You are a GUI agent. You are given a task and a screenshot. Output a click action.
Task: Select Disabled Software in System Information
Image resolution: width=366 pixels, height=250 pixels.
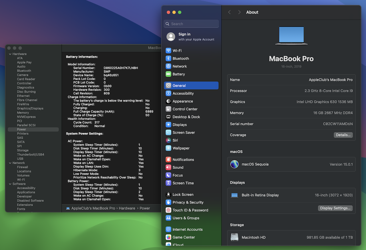30,201
